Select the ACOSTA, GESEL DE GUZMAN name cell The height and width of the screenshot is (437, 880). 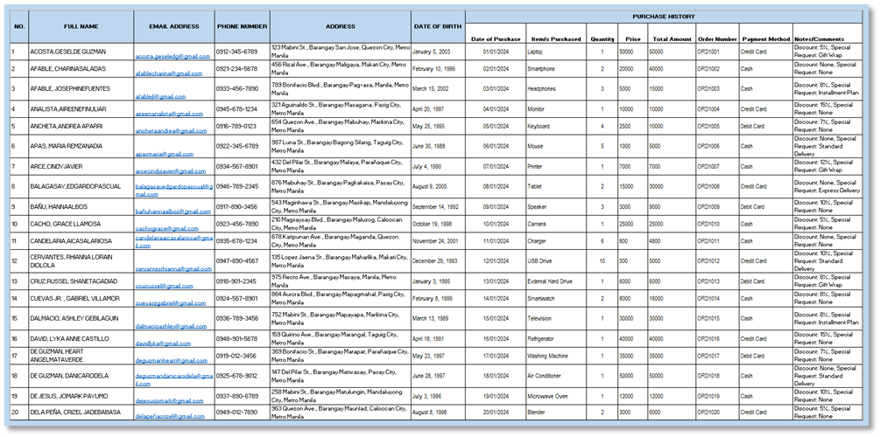click(x=81, y=52)
